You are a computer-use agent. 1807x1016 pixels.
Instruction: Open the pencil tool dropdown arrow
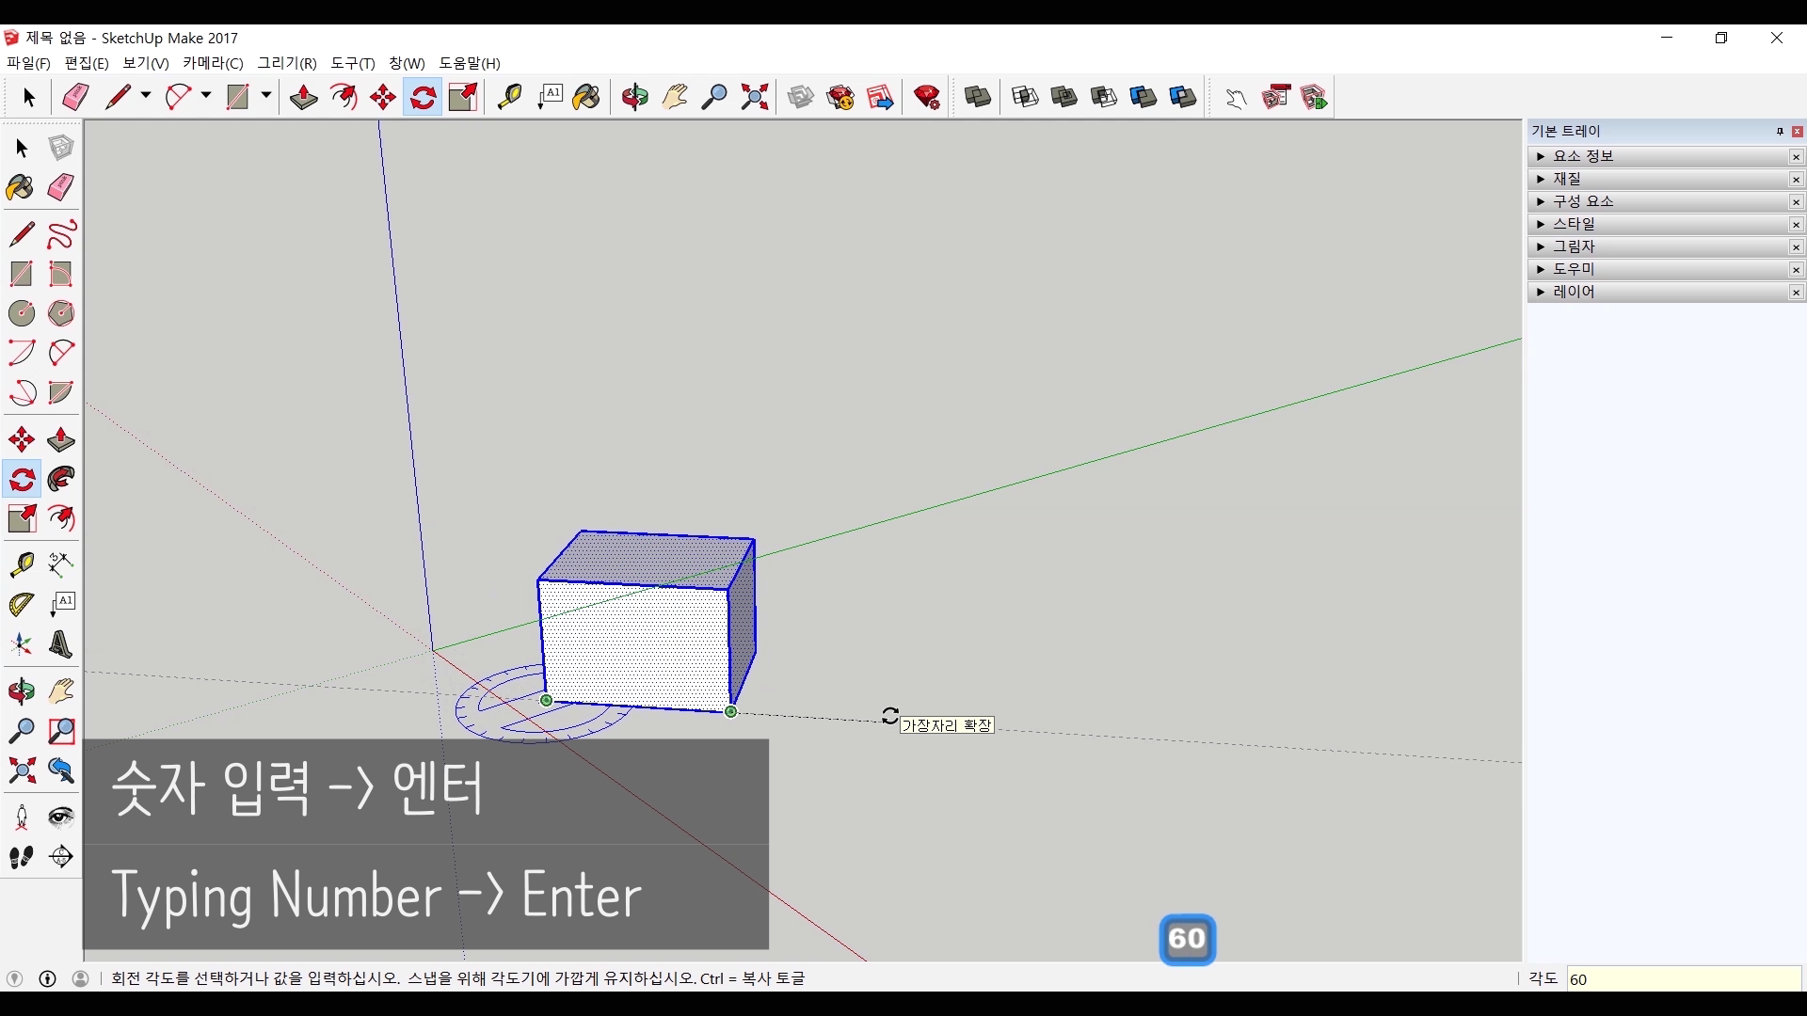point(146,96)
